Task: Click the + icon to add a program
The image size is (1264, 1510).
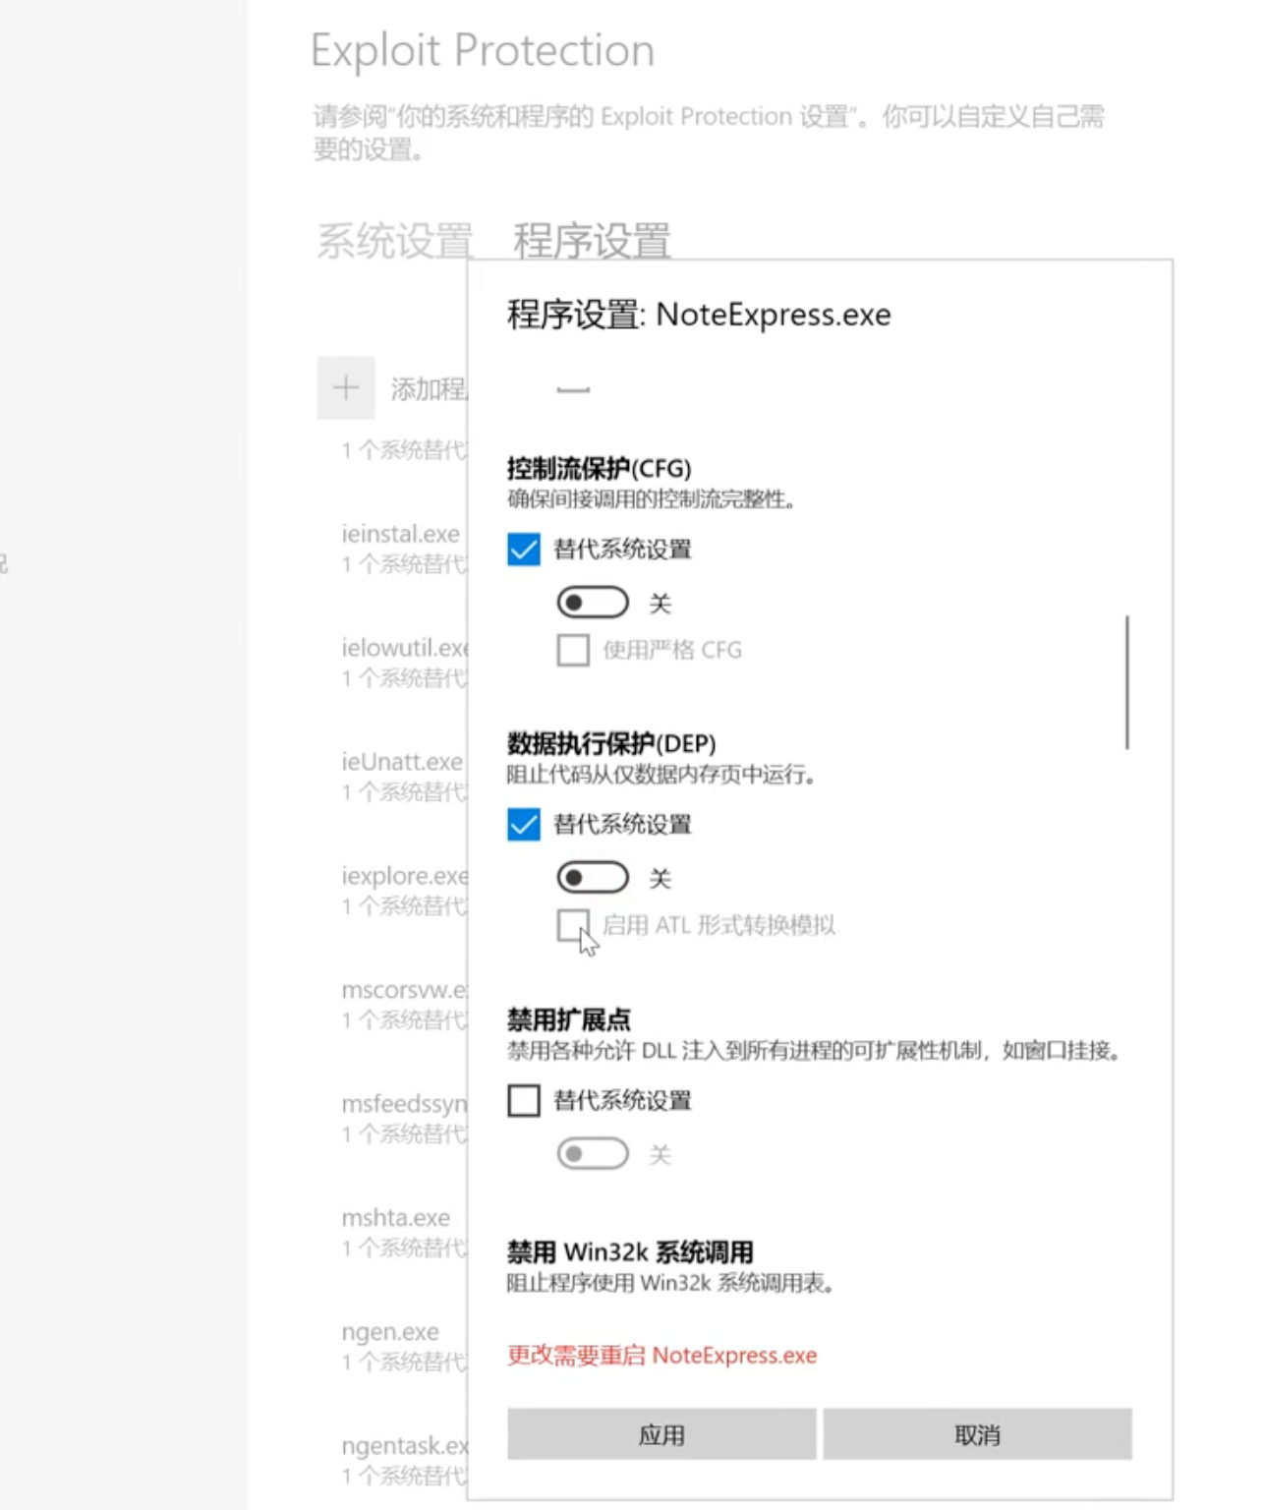Action: tap(345, 388)
